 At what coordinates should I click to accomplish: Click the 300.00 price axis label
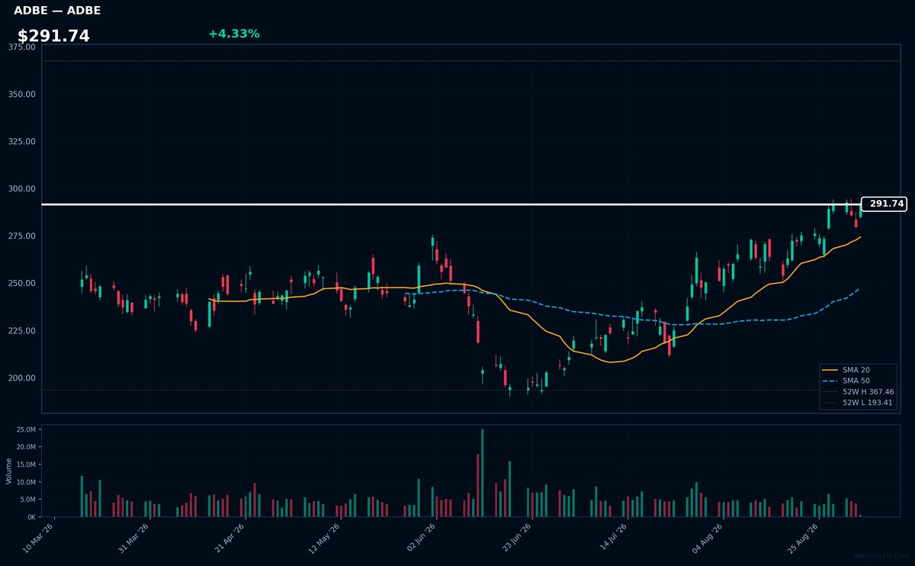click(x=21, y=189)
